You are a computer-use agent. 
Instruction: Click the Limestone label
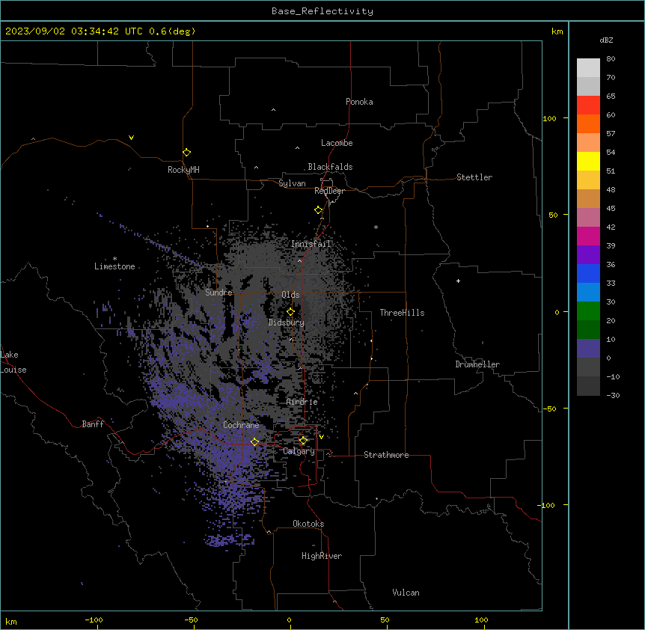(x=114, y=266)
